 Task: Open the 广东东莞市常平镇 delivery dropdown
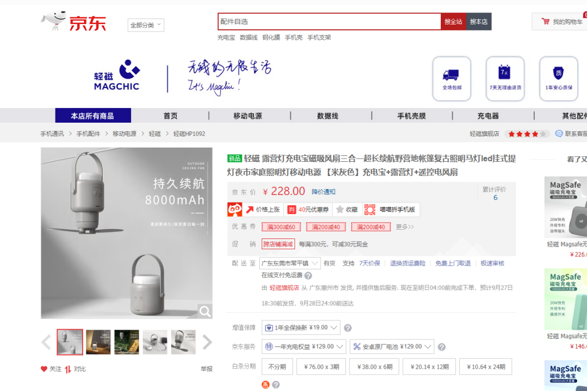pos(290,263)
